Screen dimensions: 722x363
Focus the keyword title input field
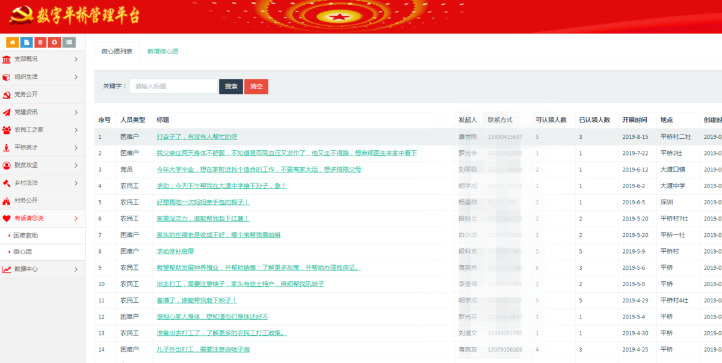[x=173, y=87]
